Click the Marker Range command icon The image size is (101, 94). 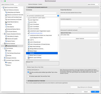pyautogui.click(x=29, y=51)
